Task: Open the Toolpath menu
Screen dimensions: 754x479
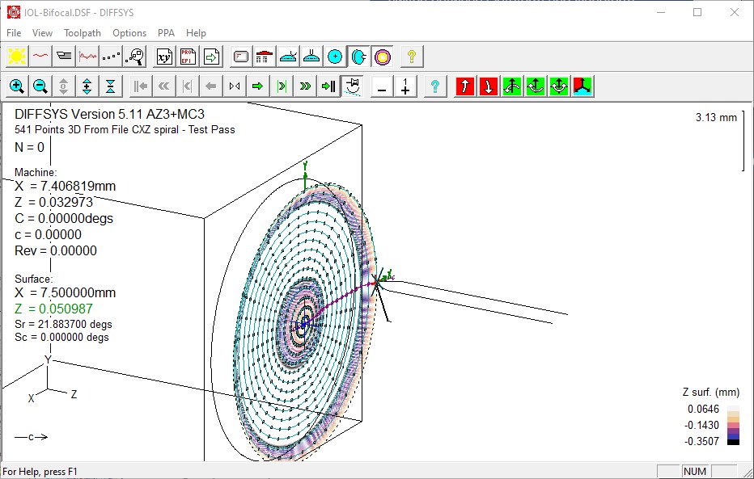Action: coord(83,33)
